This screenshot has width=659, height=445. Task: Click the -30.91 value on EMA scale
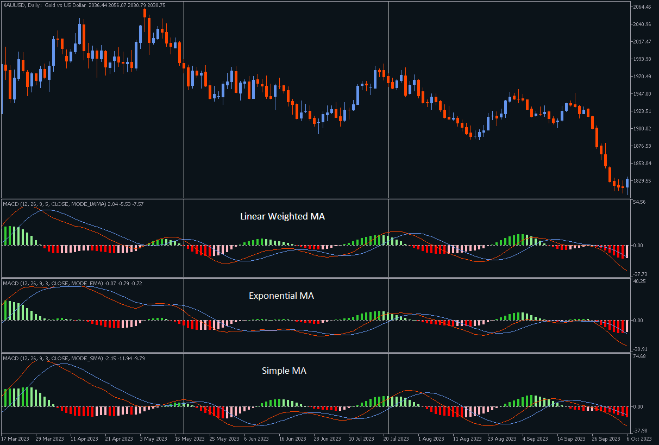tap(640, 349)
